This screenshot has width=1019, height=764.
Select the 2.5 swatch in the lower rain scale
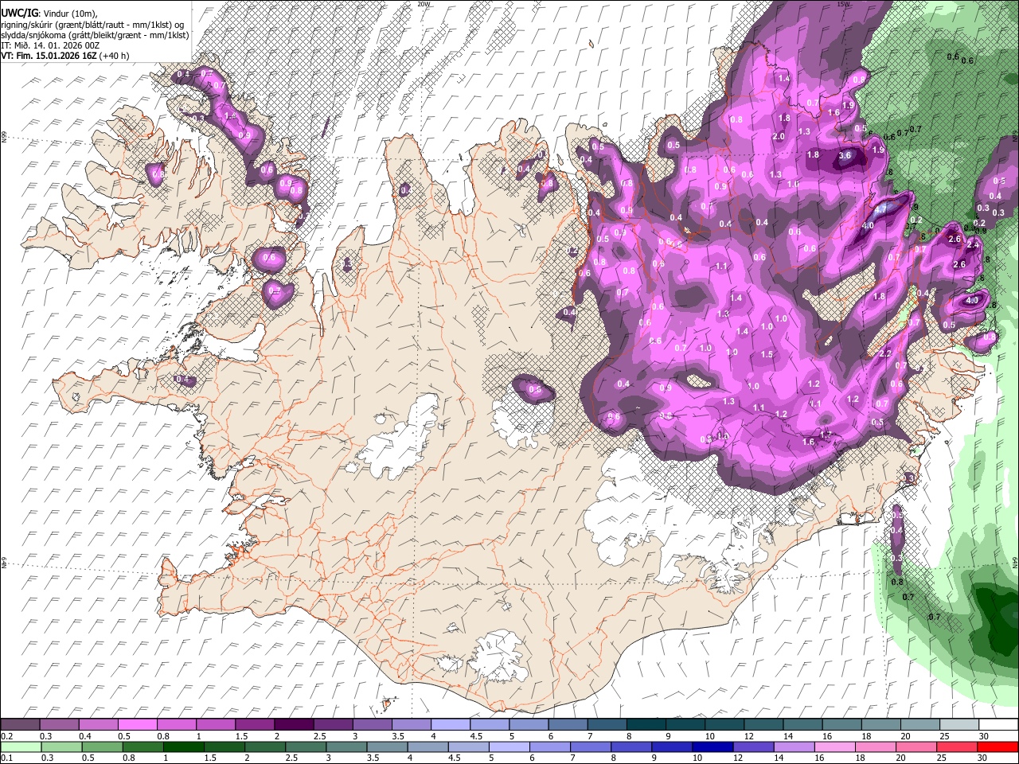pyautogui.click(x=306, y=746)
